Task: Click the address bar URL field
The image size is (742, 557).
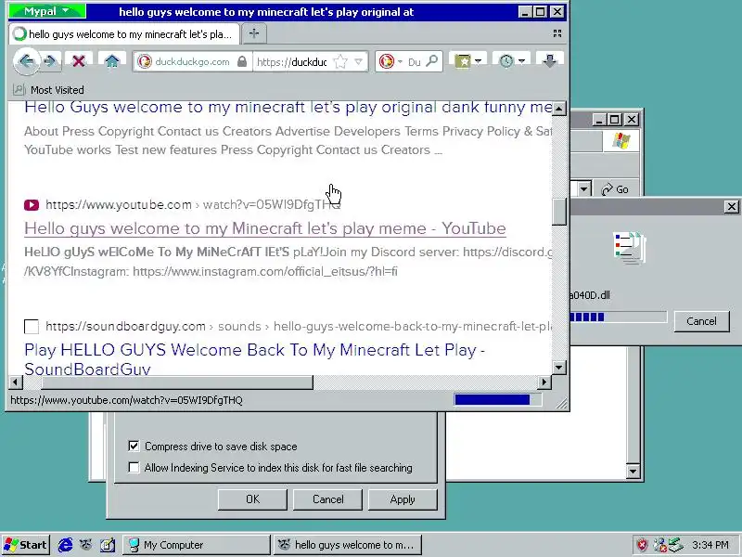Action: (292, 61)
